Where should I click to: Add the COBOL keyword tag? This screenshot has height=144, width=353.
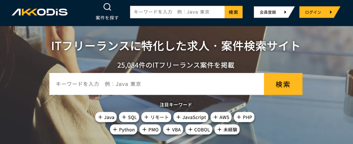199,130
